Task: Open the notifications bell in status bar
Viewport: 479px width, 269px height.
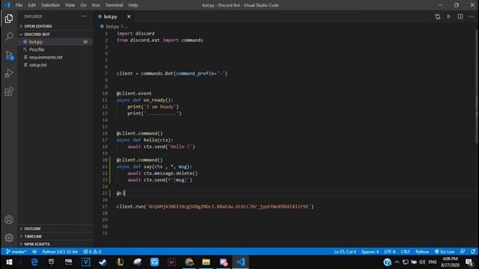Action: (473, 252)
